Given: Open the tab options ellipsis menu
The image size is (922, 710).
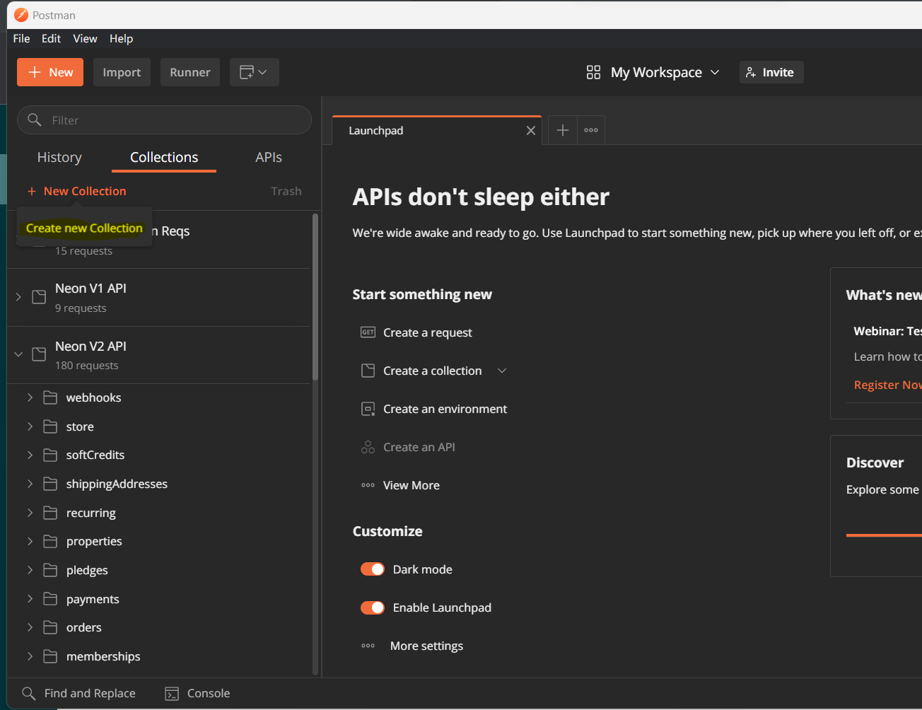Looking at the screenshot, I should tap(591, 130).
